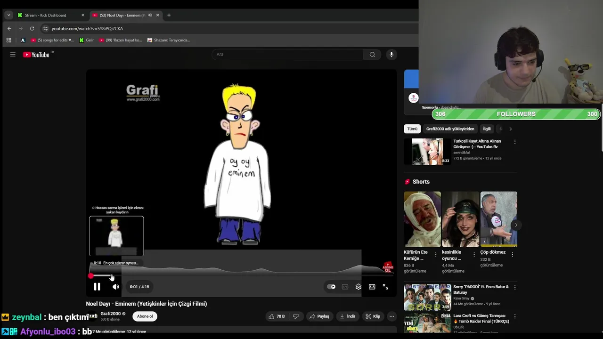The height and width of the screenshot is (339, 603).
Task: Open the YouTube hamburger guide menu
Action: point(13,55)
